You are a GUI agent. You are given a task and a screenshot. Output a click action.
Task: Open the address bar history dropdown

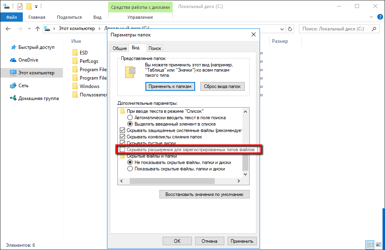click(x=282, y=29)
